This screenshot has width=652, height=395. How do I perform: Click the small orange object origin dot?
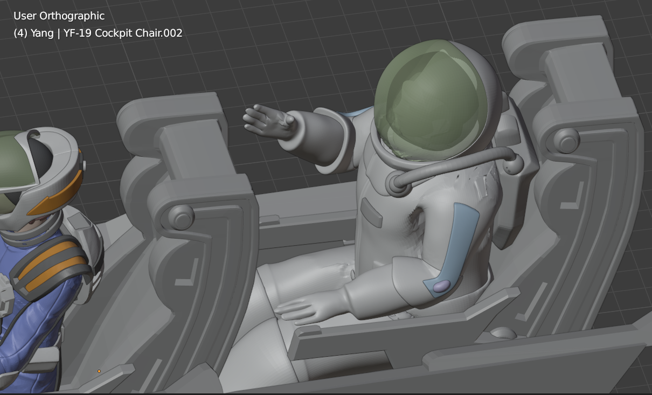[99, 371]
